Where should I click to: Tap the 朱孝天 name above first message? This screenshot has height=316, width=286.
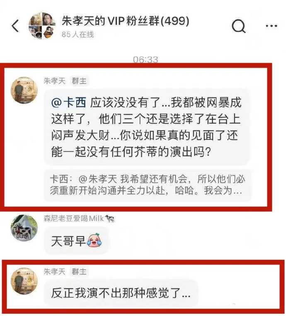tap(55, 81)
